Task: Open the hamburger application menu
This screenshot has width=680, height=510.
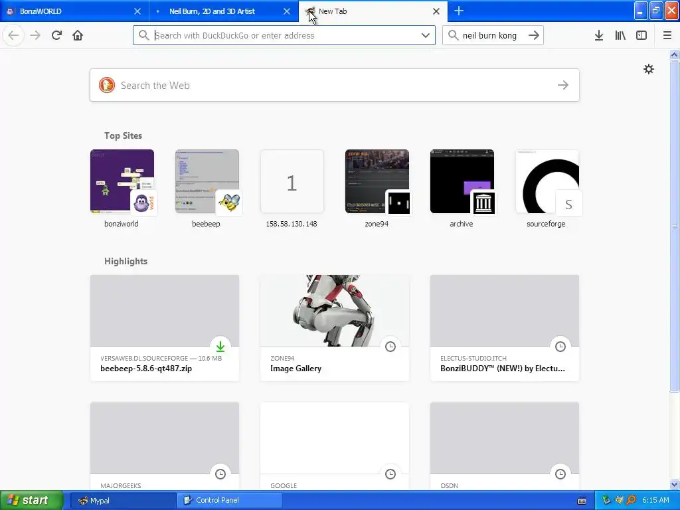Action: (667, 35)
